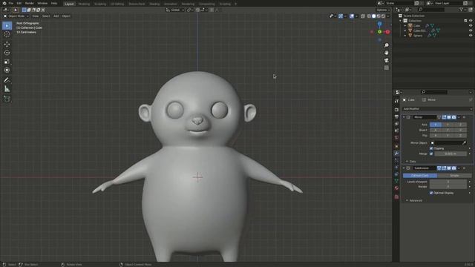Toggle visibility eye for Cube in outliner
475x267 pixels.
(x=471, y=26)
